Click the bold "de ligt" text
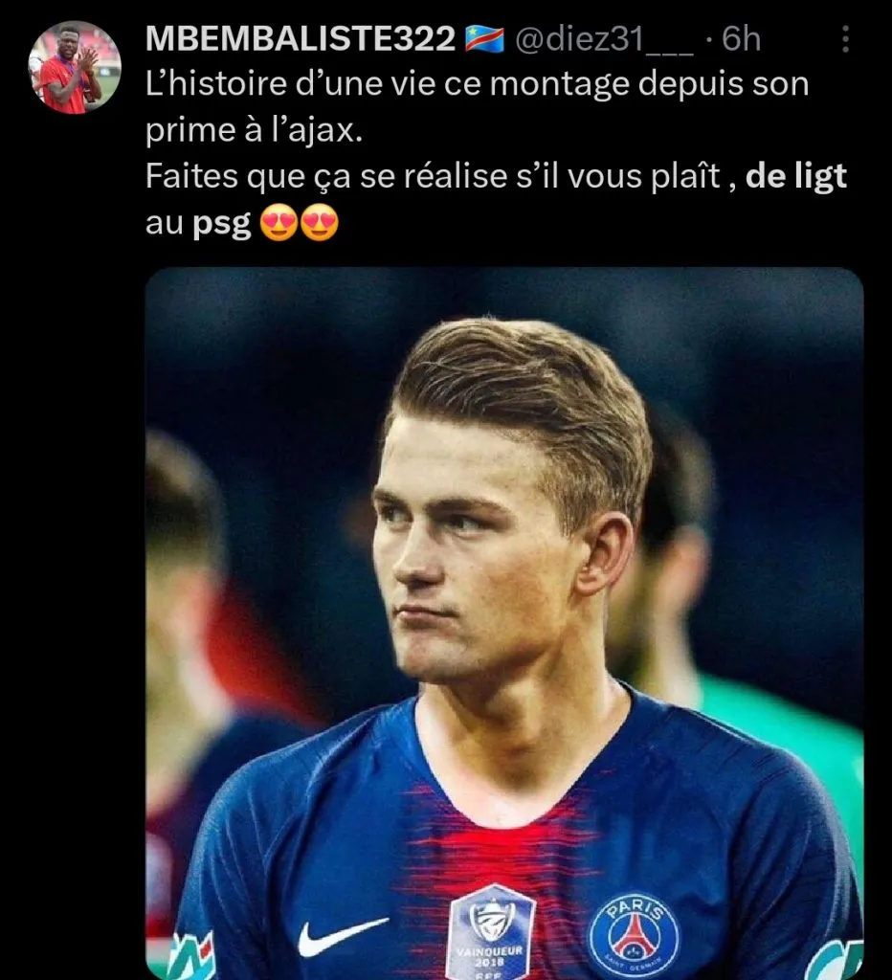 tap(796, 177)
